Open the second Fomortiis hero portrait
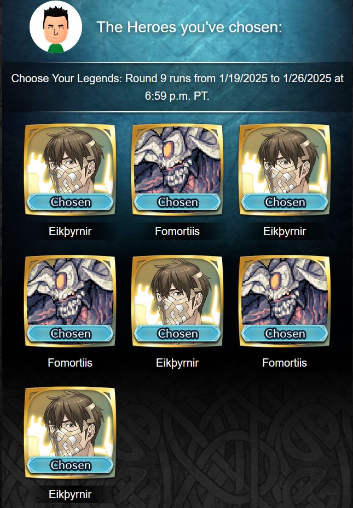353x508 pixels. tap(70, 301)
